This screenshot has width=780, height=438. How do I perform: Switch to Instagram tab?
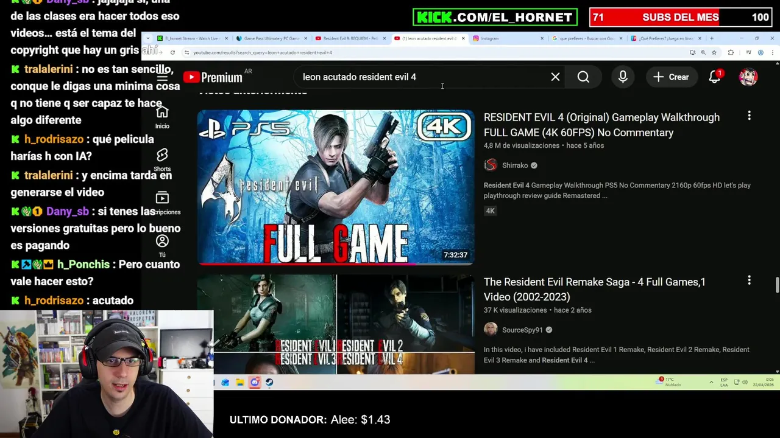507,38
